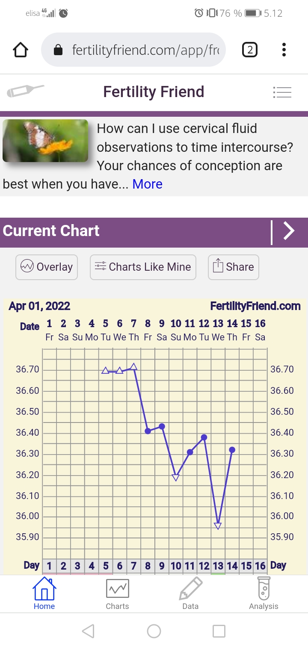This screenshot has height=650, width=308.
Task: Tap the thermometer logo icon
Action: click(x=25, y=91)
